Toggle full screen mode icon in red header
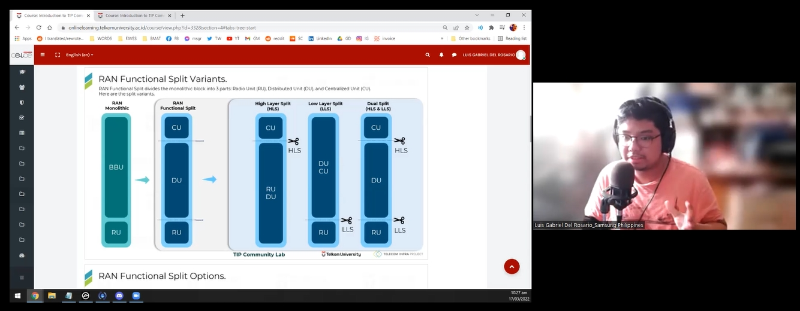Viewport: 800px width, 311px height. tap(58, 54)
